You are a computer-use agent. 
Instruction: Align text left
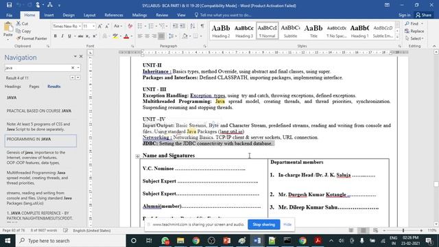click(x=140, y=36)
